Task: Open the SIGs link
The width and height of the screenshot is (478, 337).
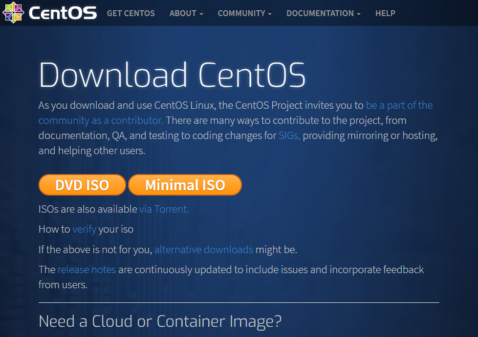Action: (x=289, y=136)
